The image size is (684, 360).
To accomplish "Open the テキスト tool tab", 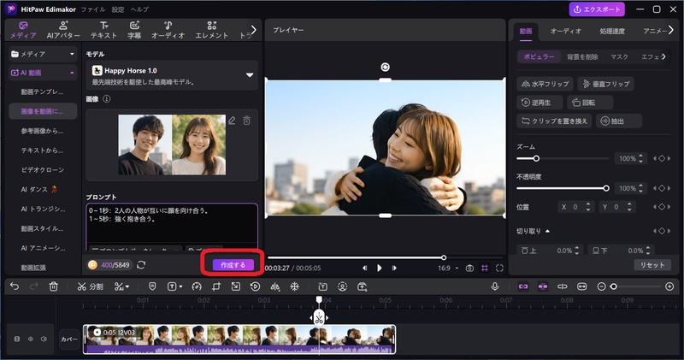I will click(103, 30).
